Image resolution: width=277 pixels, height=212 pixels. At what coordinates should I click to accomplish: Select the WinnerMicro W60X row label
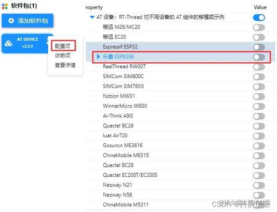125,106
